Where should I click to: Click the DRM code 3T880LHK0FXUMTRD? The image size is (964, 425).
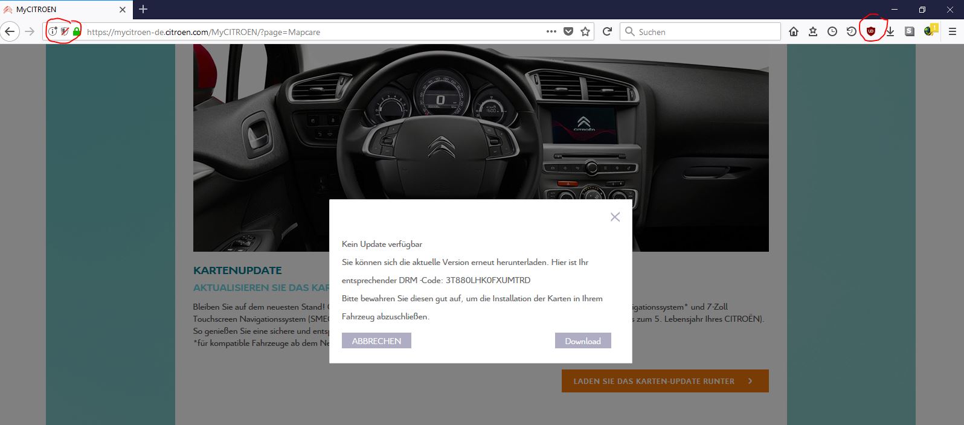(x=488, y=280)
